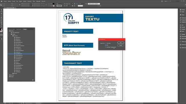
Task: Switch to the Skripty panel tab
Action: tap(25, 29)
